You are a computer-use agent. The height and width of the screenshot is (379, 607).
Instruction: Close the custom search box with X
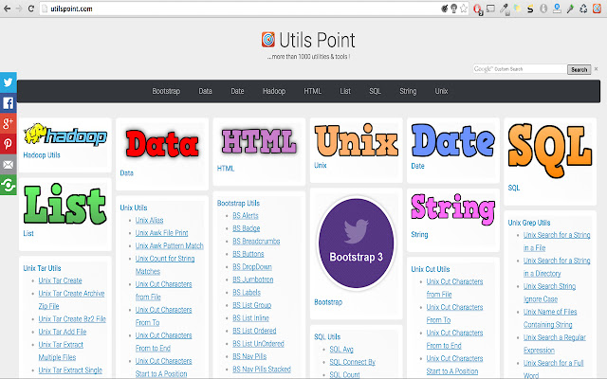pos(597,69)
